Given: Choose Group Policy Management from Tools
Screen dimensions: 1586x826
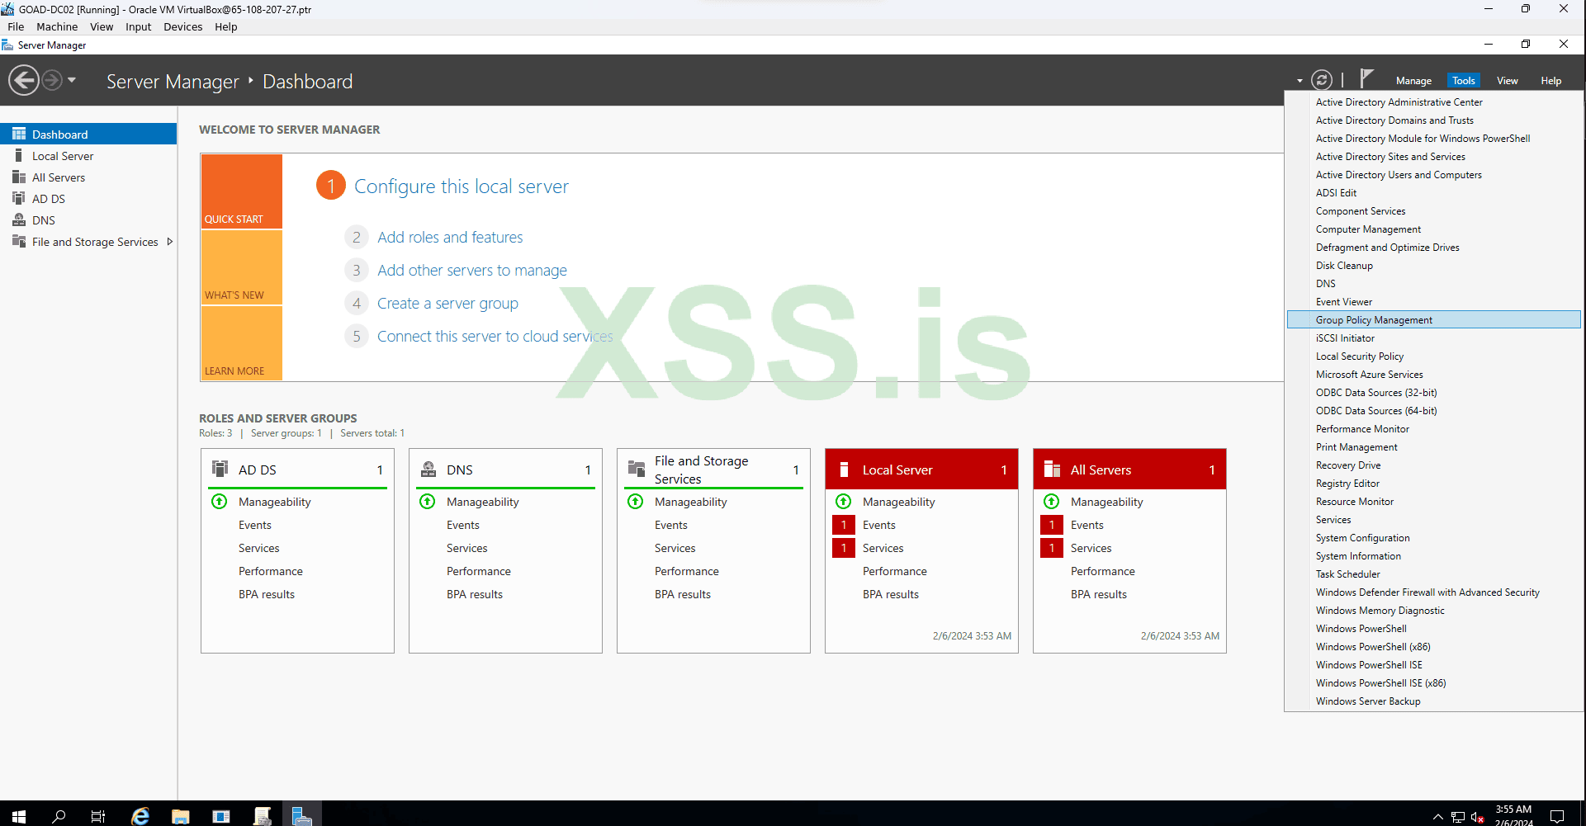Looking at the screenshot, I should click(1434, 319).
